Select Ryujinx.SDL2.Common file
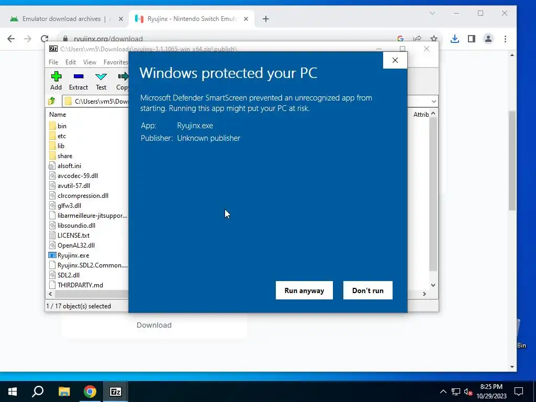This screenshot has height=402, width=536. pos(88,265)
